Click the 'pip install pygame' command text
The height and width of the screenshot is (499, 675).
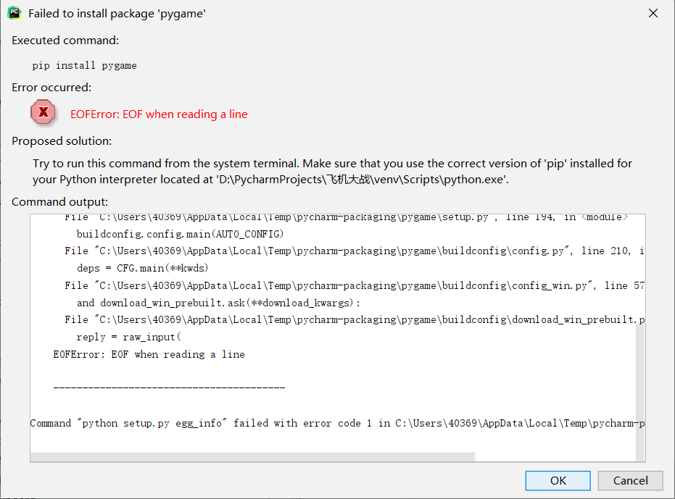pos(84,66)
